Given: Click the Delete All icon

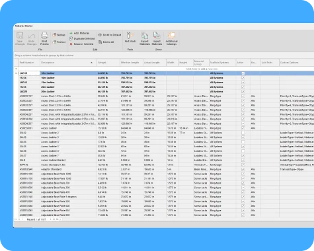Looking at the screenshot, I should (x=100, y=42).
